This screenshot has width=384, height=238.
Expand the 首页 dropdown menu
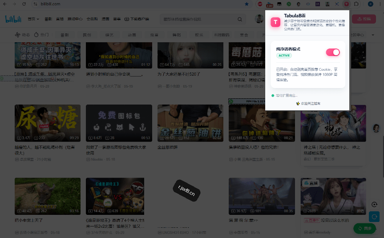coord(33,19)
